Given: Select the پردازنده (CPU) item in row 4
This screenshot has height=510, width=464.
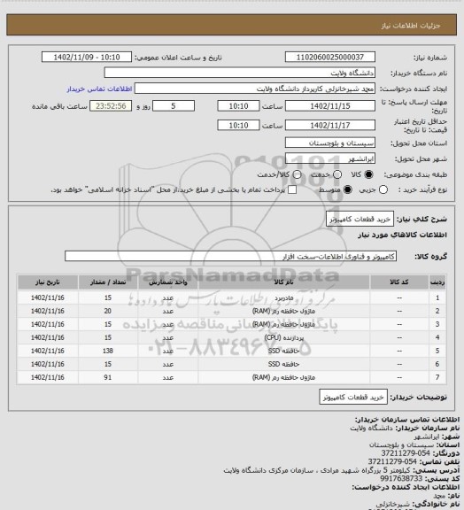Looking at the screenshot, I should click(283, 338).
